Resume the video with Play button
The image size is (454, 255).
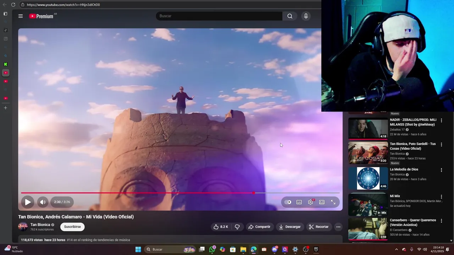tap(28, 202)
